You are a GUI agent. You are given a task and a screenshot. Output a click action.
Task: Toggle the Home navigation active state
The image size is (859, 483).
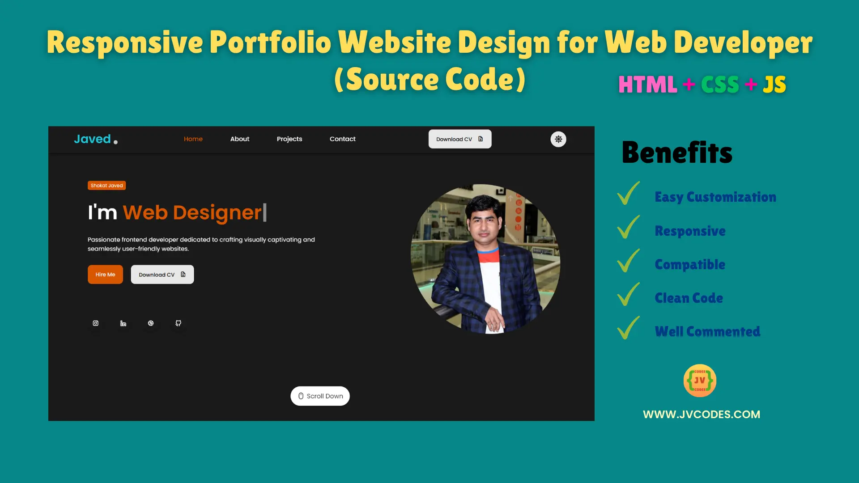click(193, 139)
